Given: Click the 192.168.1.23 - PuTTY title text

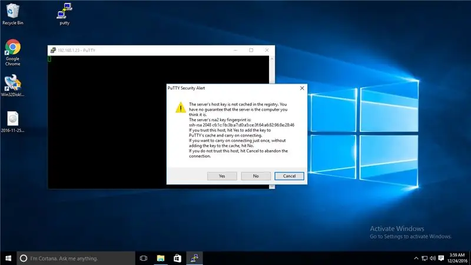Looking at the screenshot, I should click(x=77, y=50).
